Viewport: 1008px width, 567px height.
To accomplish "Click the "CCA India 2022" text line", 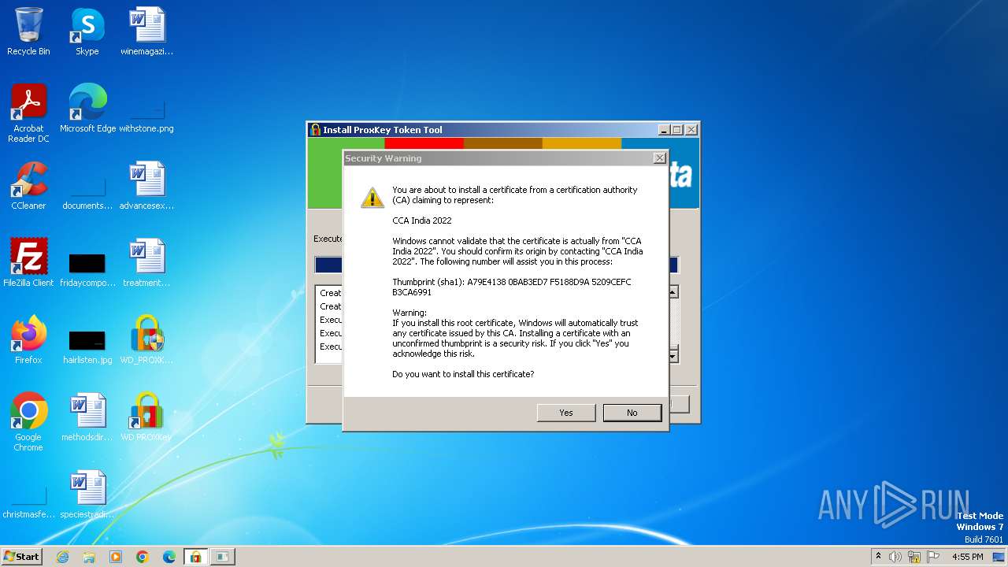I will click(422, 220).
